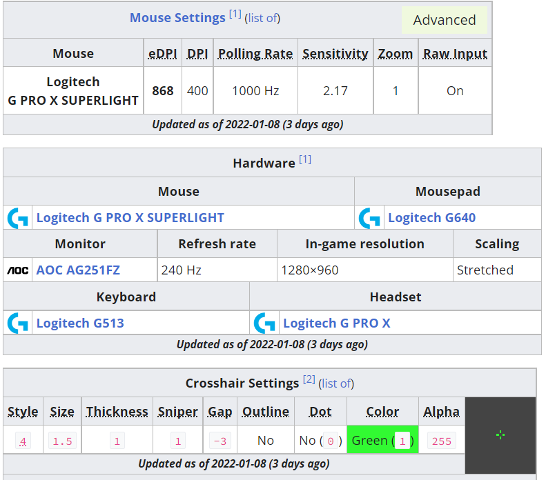Click the eDPI value 868
Screen dimensions: 546x480
coord(163,91)
